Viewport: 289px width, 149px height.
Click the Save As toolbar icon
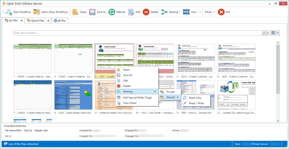coord(92,12)
